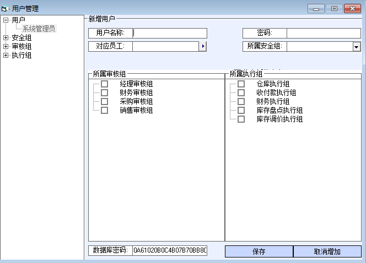Focus the 用户名称 input field
The image size is (366, 263).
click(x=170, y=33)
